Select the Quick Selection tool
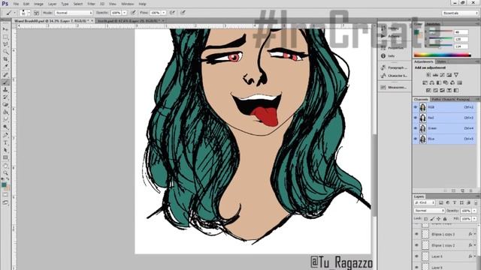 (x=5, y=52)
